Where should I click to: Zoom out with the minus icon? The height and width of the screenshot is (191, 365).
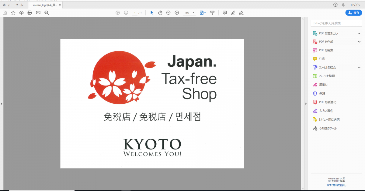pyautogui.click(x=168, y=13)
